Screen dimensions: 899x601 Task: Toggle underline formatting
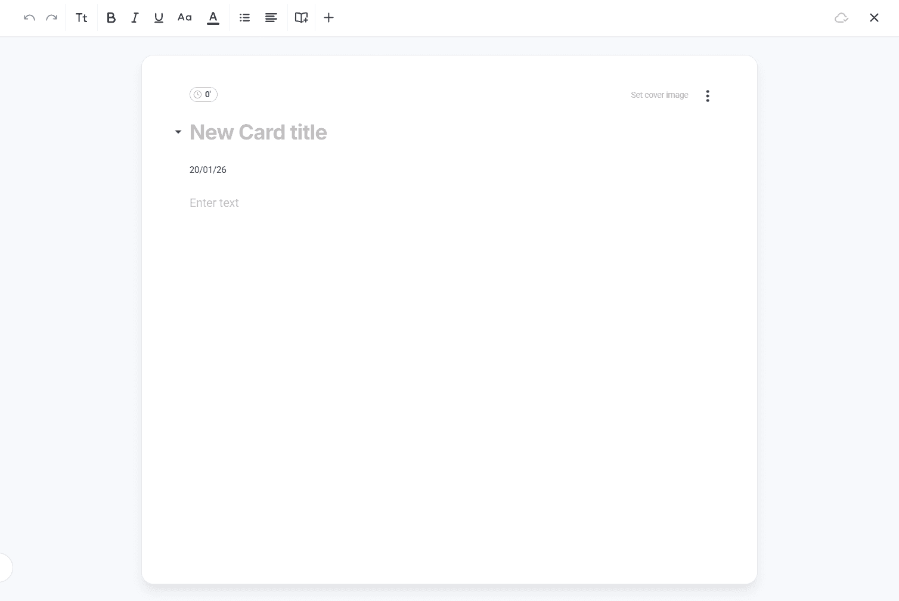click(159, 18)
